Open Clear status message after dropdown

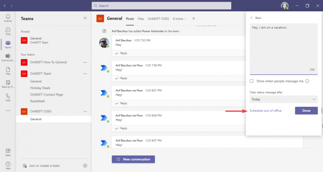[283, 99]
